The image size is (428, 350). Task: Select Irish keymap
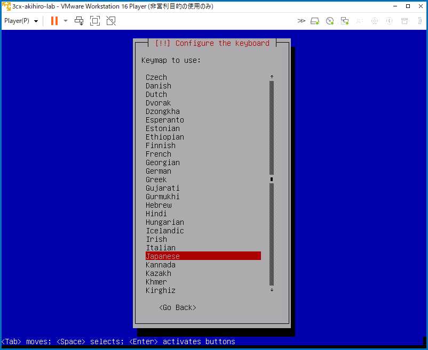[203, 239]
